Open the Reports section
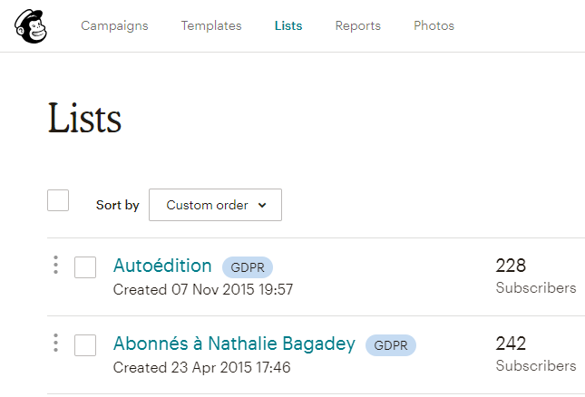This screenshot has width=585, height=397. point(357,25)
